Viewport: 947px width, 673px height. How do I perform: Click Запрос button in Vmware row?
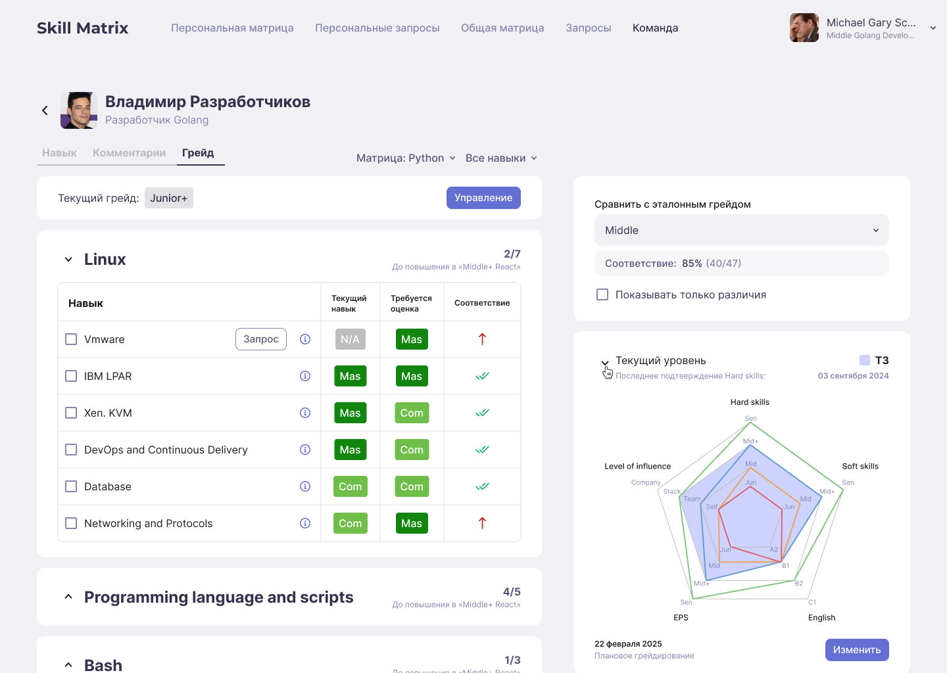[x=261, y=339]
